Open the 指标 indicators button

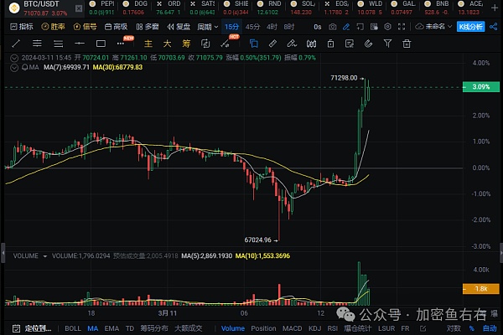click(x=22, y=27)
